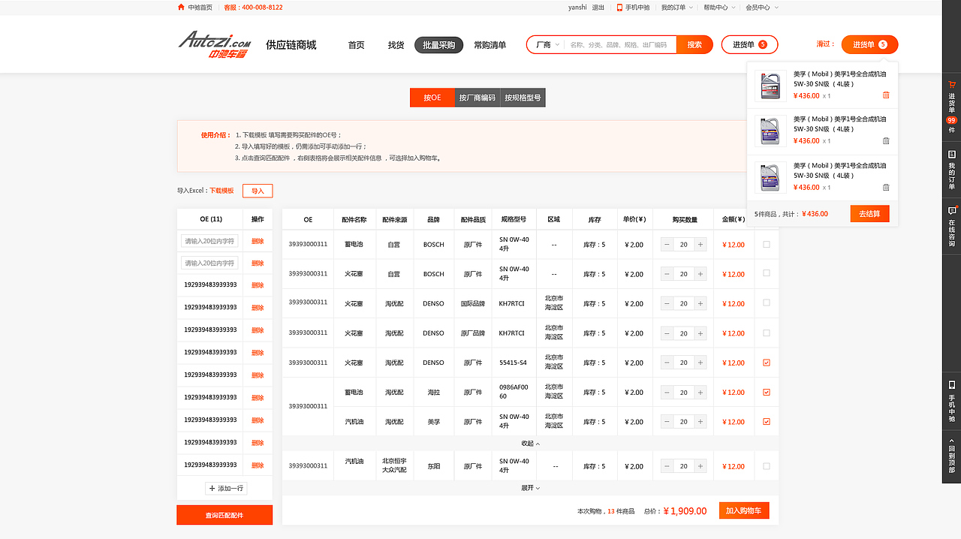Uncheck the 蓄电池 海拉 row checkbox

click(767, 392)
